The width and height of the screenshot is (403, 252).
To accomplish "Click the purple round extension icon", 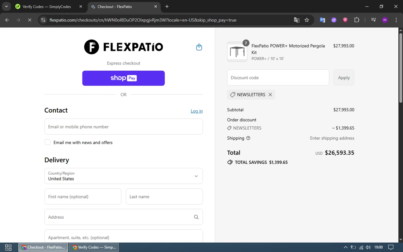I will tap(334, 20).
